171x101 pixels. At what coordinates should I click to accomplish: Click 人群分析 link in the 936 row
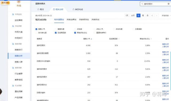tap(165, 62)
